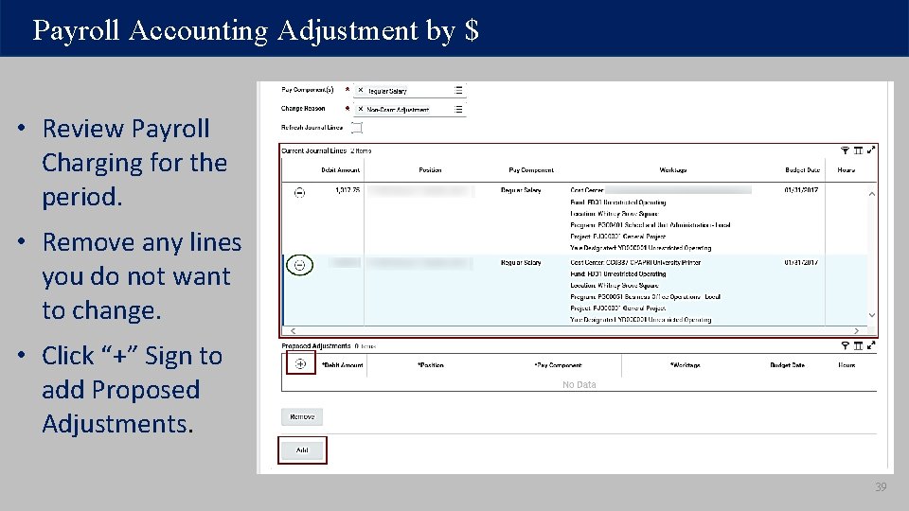Remove the second journal line for CC0387 cost center
The image size is (909, 511).
pos(299,265)
